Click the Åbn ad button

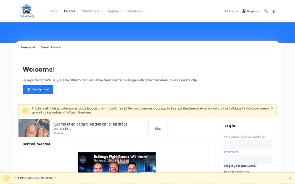pyautogui.click(x=158, y=128)
